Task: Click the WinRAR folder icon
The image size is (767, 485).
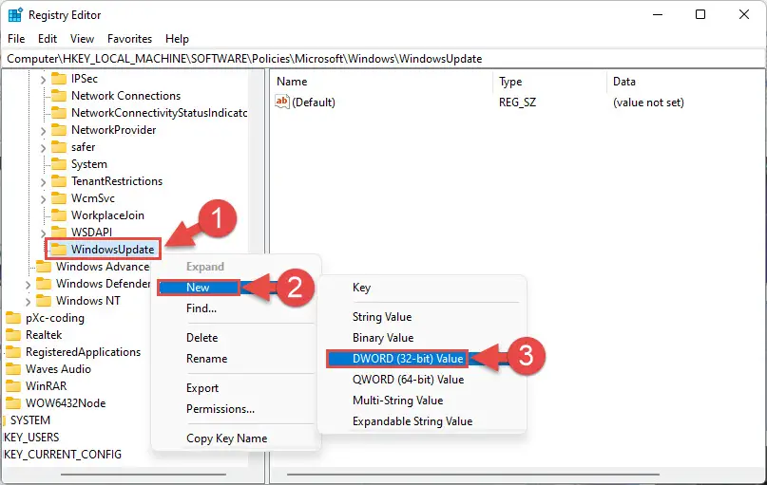Action: (13, 386)
